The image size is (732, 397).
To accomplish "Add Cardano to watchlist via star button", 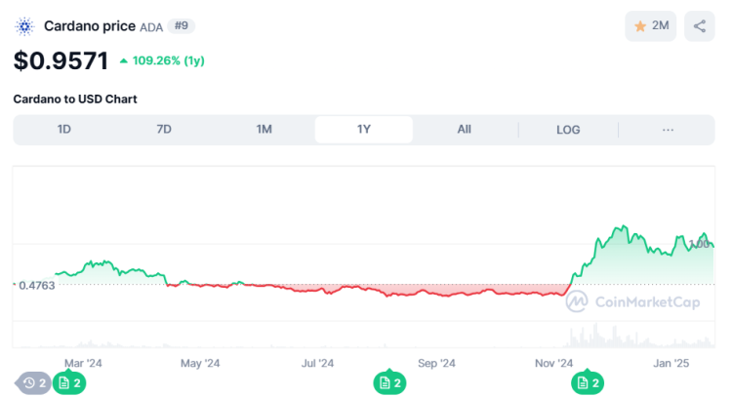I will coord(650,26).
